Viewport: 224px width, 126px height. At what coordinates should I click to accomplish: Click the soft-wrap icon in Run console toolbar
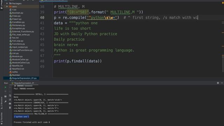tap(10, 96)
